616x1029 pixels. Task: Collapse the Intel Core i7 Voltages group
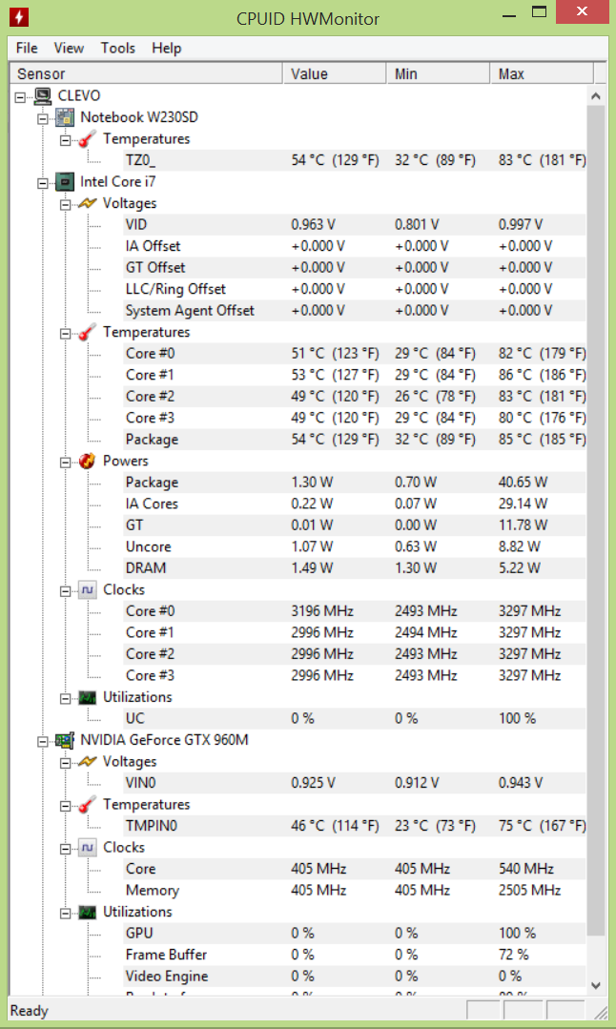tap(65, 205)
